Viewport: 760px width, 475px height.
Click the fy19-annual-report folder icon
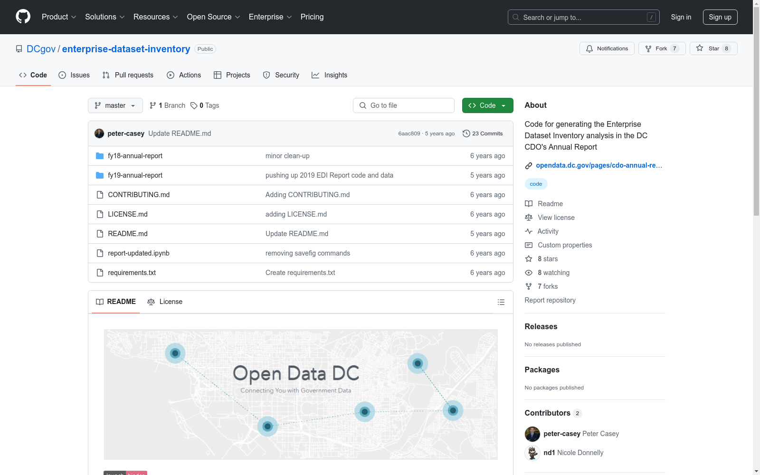[100, 175]
